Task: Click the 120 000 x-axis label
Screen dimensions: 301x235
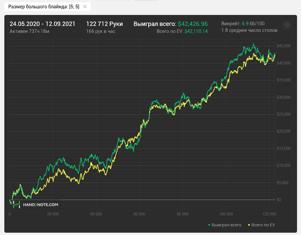Action: click(269, 214)
